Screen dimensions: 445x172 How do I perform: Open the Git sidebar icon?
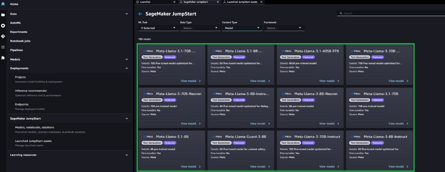tap(3, 36)
